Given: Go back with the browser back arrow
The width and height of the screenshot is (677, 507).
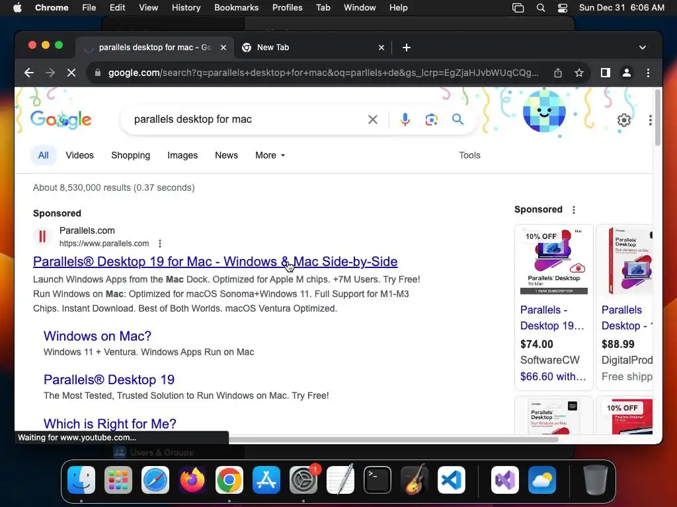Looking at the screenshot, I should click(x=29, y=73).
